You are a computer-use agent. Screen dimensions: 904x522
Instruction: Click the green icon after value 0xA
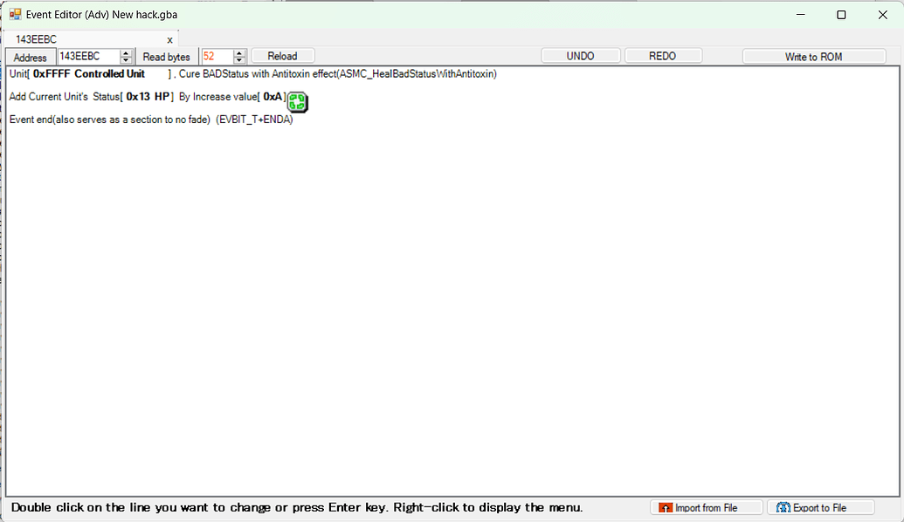[x=297, y=101]
